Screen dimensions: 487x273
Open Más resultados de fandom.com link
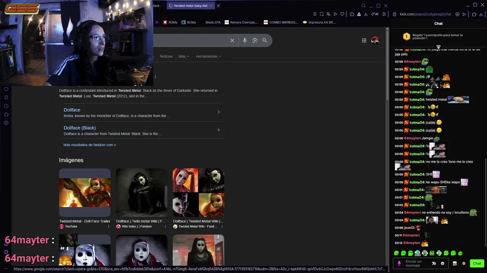point(89,145)
